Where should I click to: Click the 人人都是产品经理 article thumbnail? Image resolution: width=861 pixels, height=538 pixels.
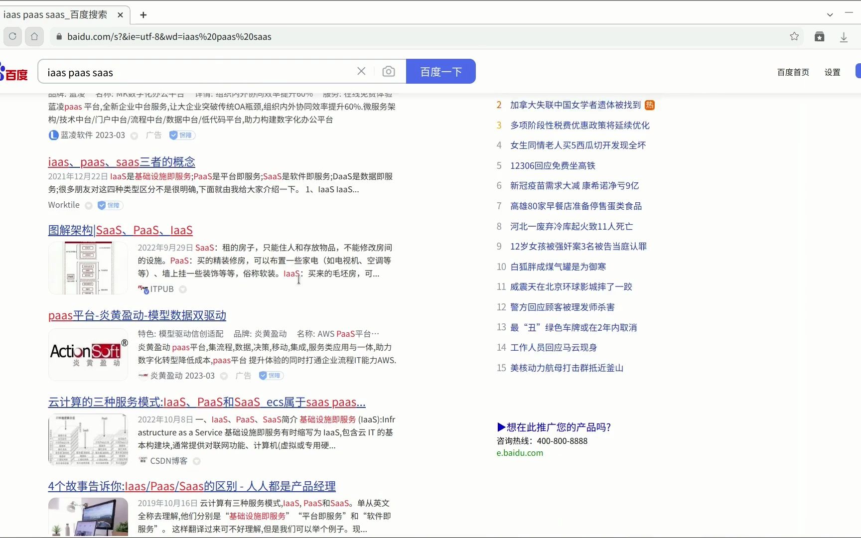[88, 517]
